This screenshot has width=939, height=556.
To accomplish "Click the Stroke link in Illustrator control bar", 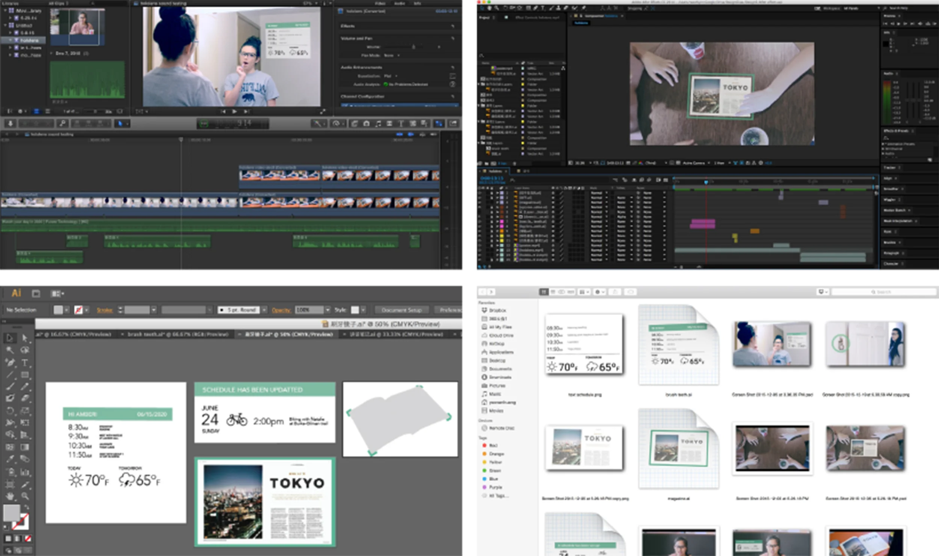I will (x=104, y=310).
